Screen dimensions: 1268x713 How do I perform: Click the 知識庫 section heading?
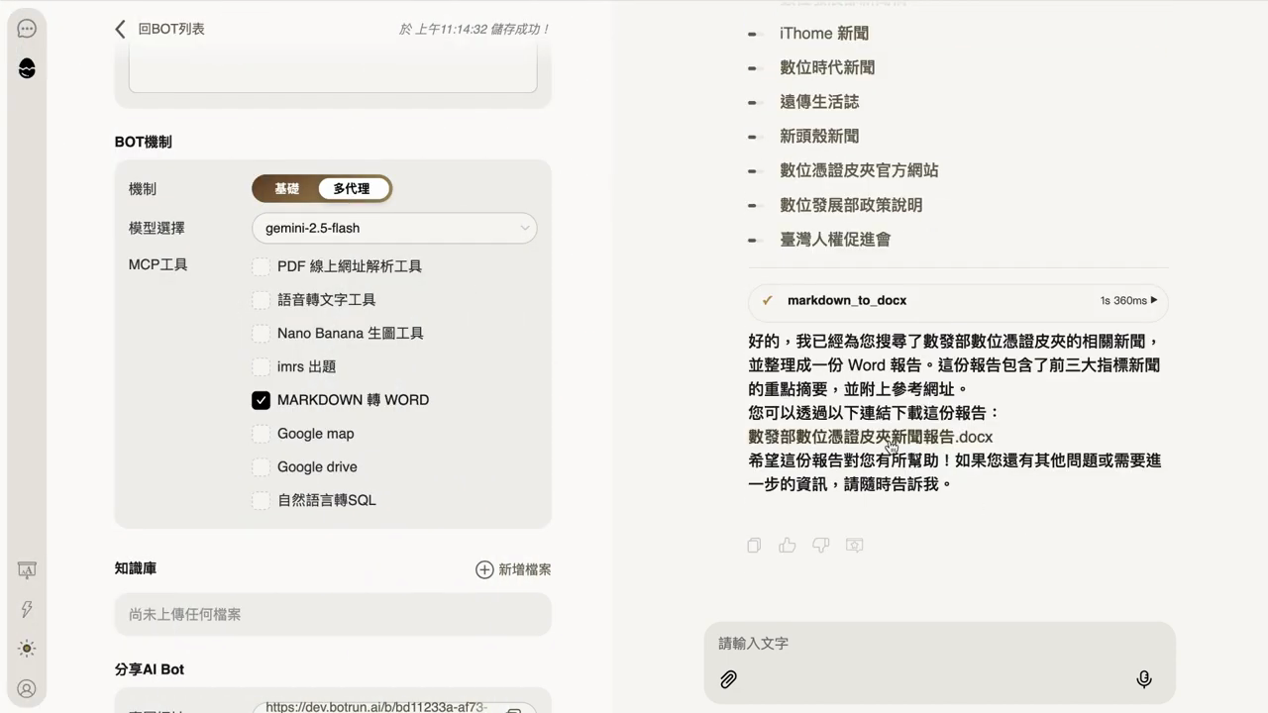136,568
